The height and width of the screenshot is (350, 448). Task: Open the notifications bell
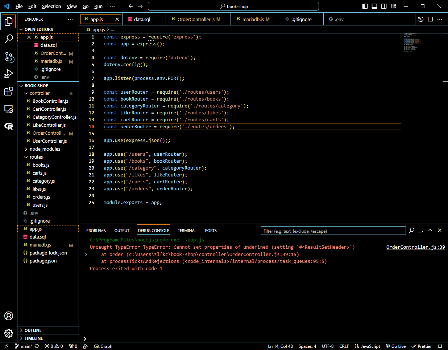click(x=440, y=346)
